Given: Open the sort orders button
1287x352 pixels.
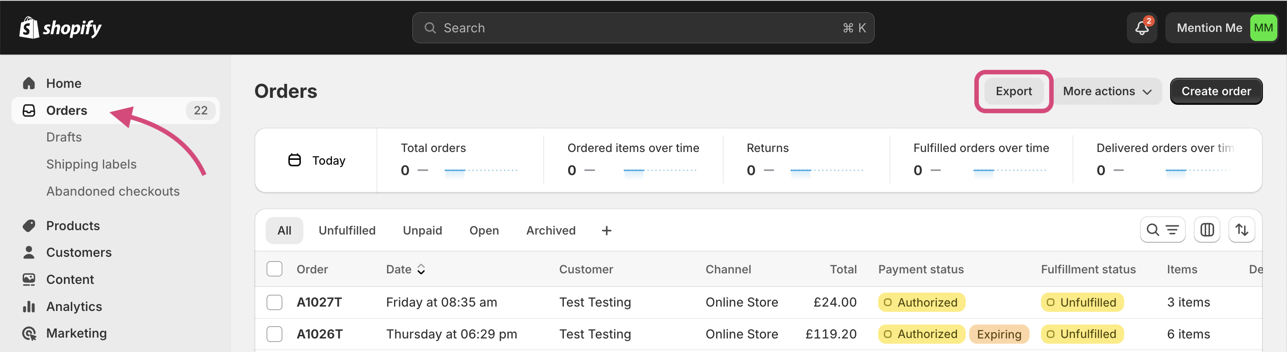Looking at the screenshot, I should coord(1241,230).
